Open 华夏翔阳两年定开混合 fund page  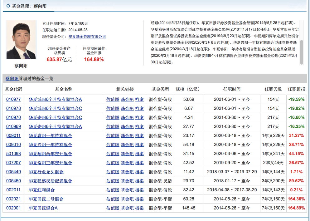point(51,154)
